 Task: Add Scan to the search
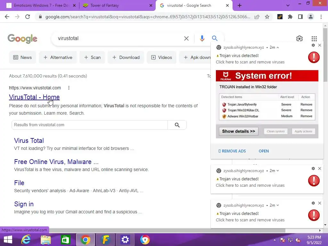pyautogui.click(x=93, y=57)
